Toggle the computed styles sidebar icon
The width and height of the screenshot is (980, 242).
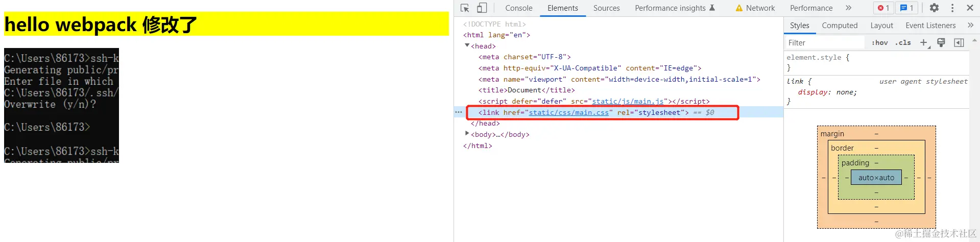[959, 43]
